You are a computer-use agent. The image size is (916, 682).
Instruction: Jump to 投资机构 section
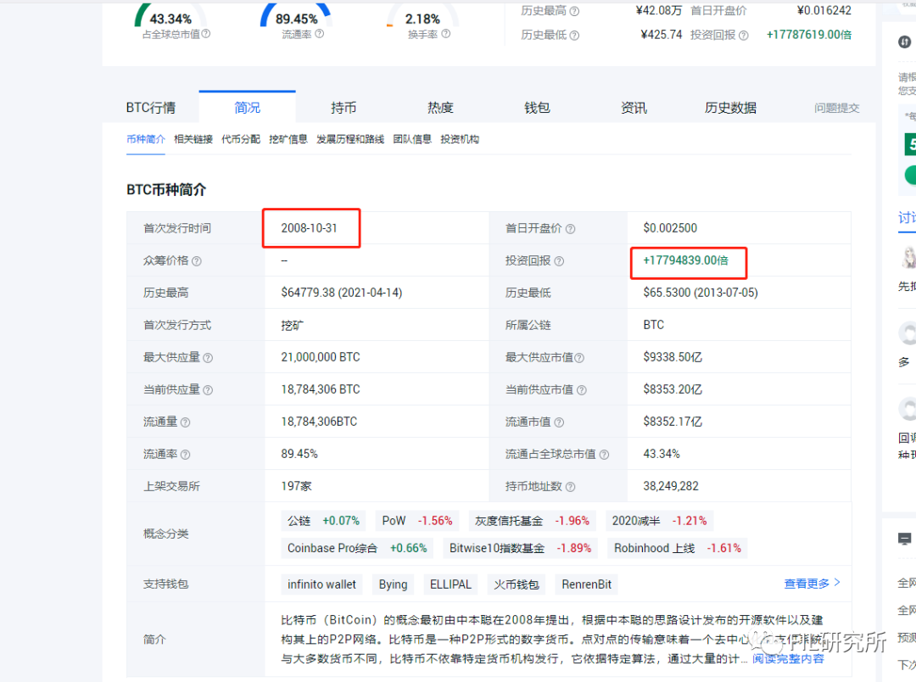[x=460, y=139]
